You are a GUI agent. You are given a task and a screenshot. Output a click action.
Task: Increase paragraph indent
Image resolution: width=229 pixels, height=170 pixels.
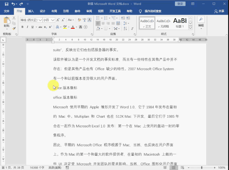click(128, 18)
